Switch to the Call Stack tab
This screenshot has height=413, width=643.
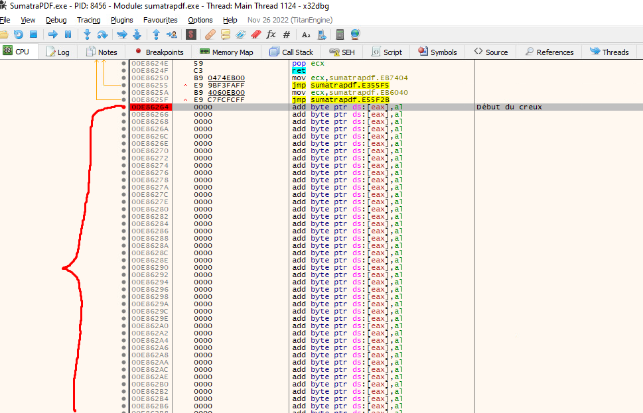291,52
